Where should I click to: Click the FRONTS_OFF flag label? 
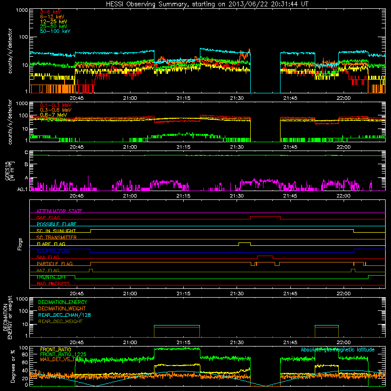51,277
